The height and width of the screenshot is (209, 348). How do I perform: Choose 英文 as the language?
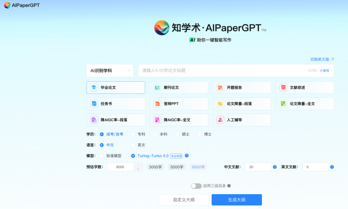[138, 145]
